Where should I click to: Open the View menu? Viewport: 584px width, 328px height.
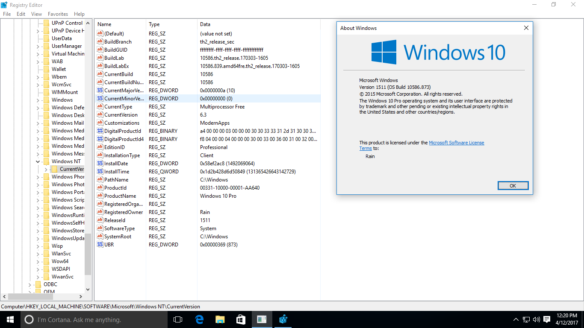pyautogui.click(x=36, y=14)
